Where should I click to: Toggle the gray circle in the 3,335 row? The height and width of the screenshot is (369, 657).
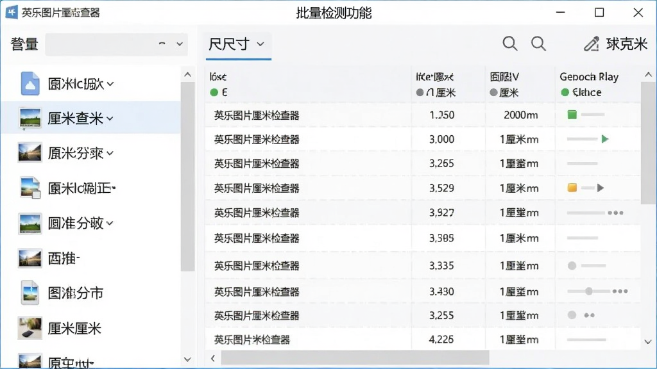(572, 266)
